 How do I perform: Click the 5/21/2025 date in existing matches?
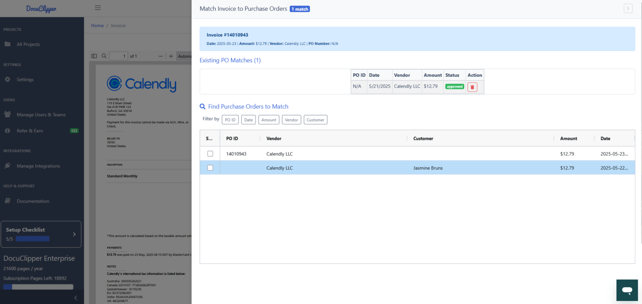coord(379,86)
